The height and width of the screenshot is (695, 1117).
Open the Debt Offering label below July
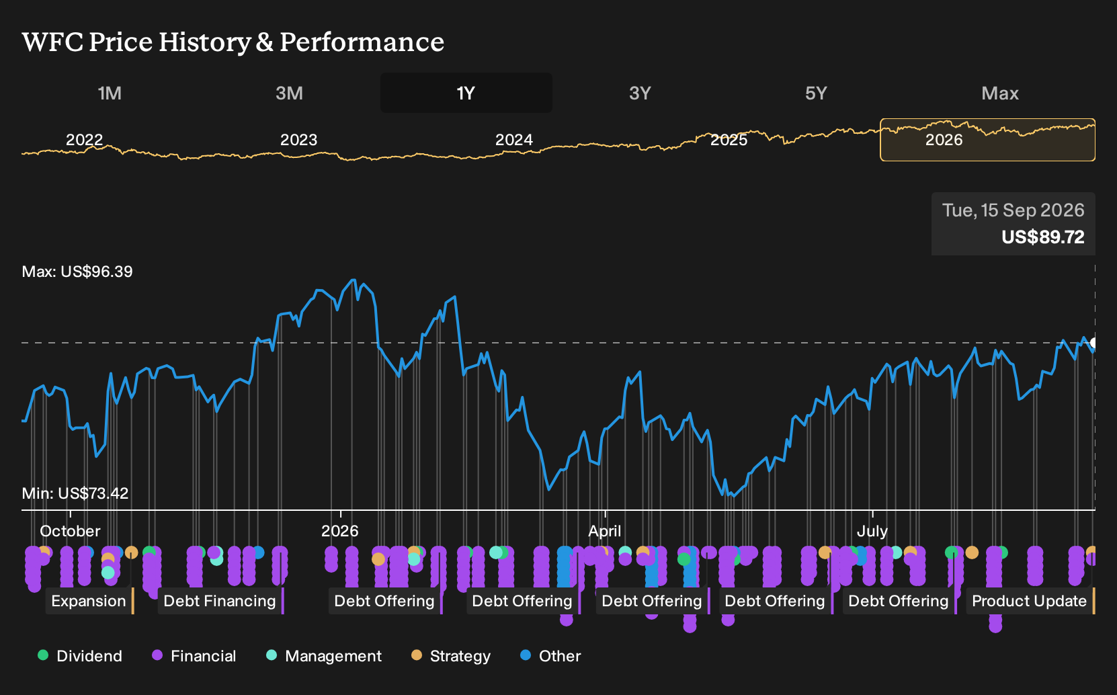point(899,601)
